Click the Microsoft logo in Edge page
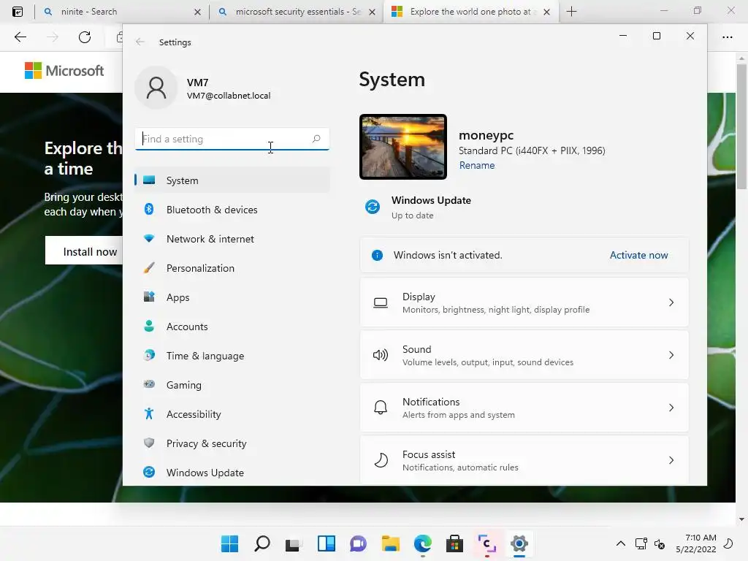Viewport: 748px width, 561px height. coord(64,71)
